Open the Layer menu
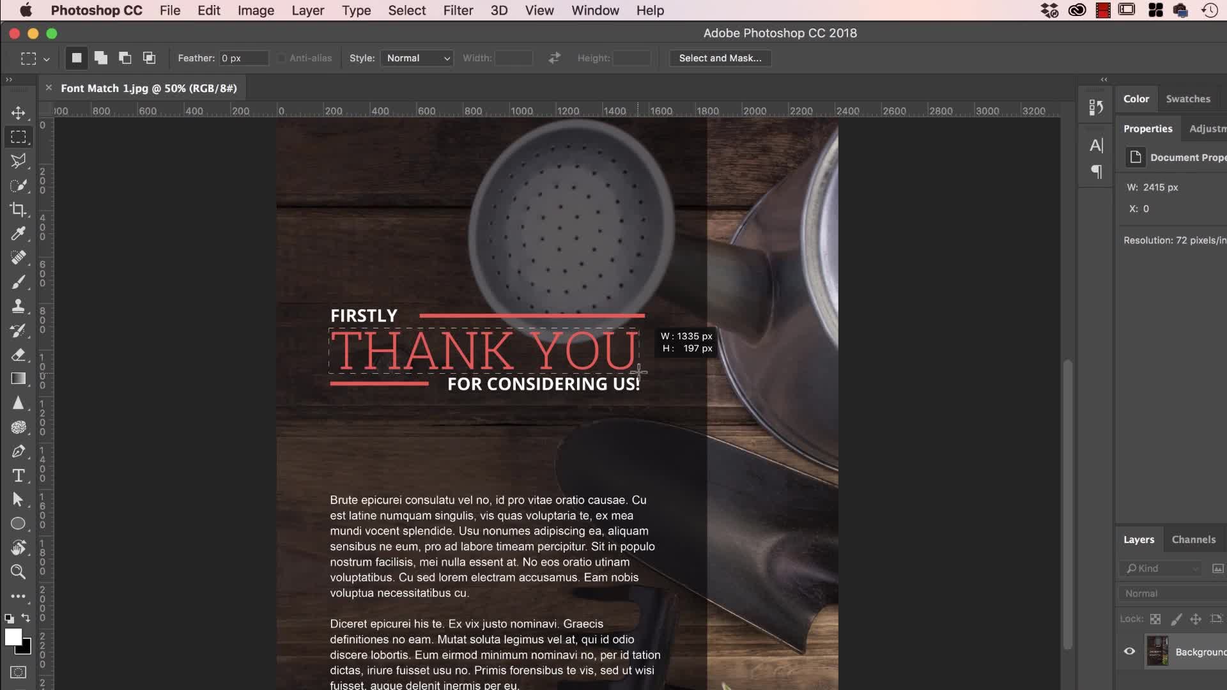1227x690 pixels. pyautogui.click(x=308, y=10)
